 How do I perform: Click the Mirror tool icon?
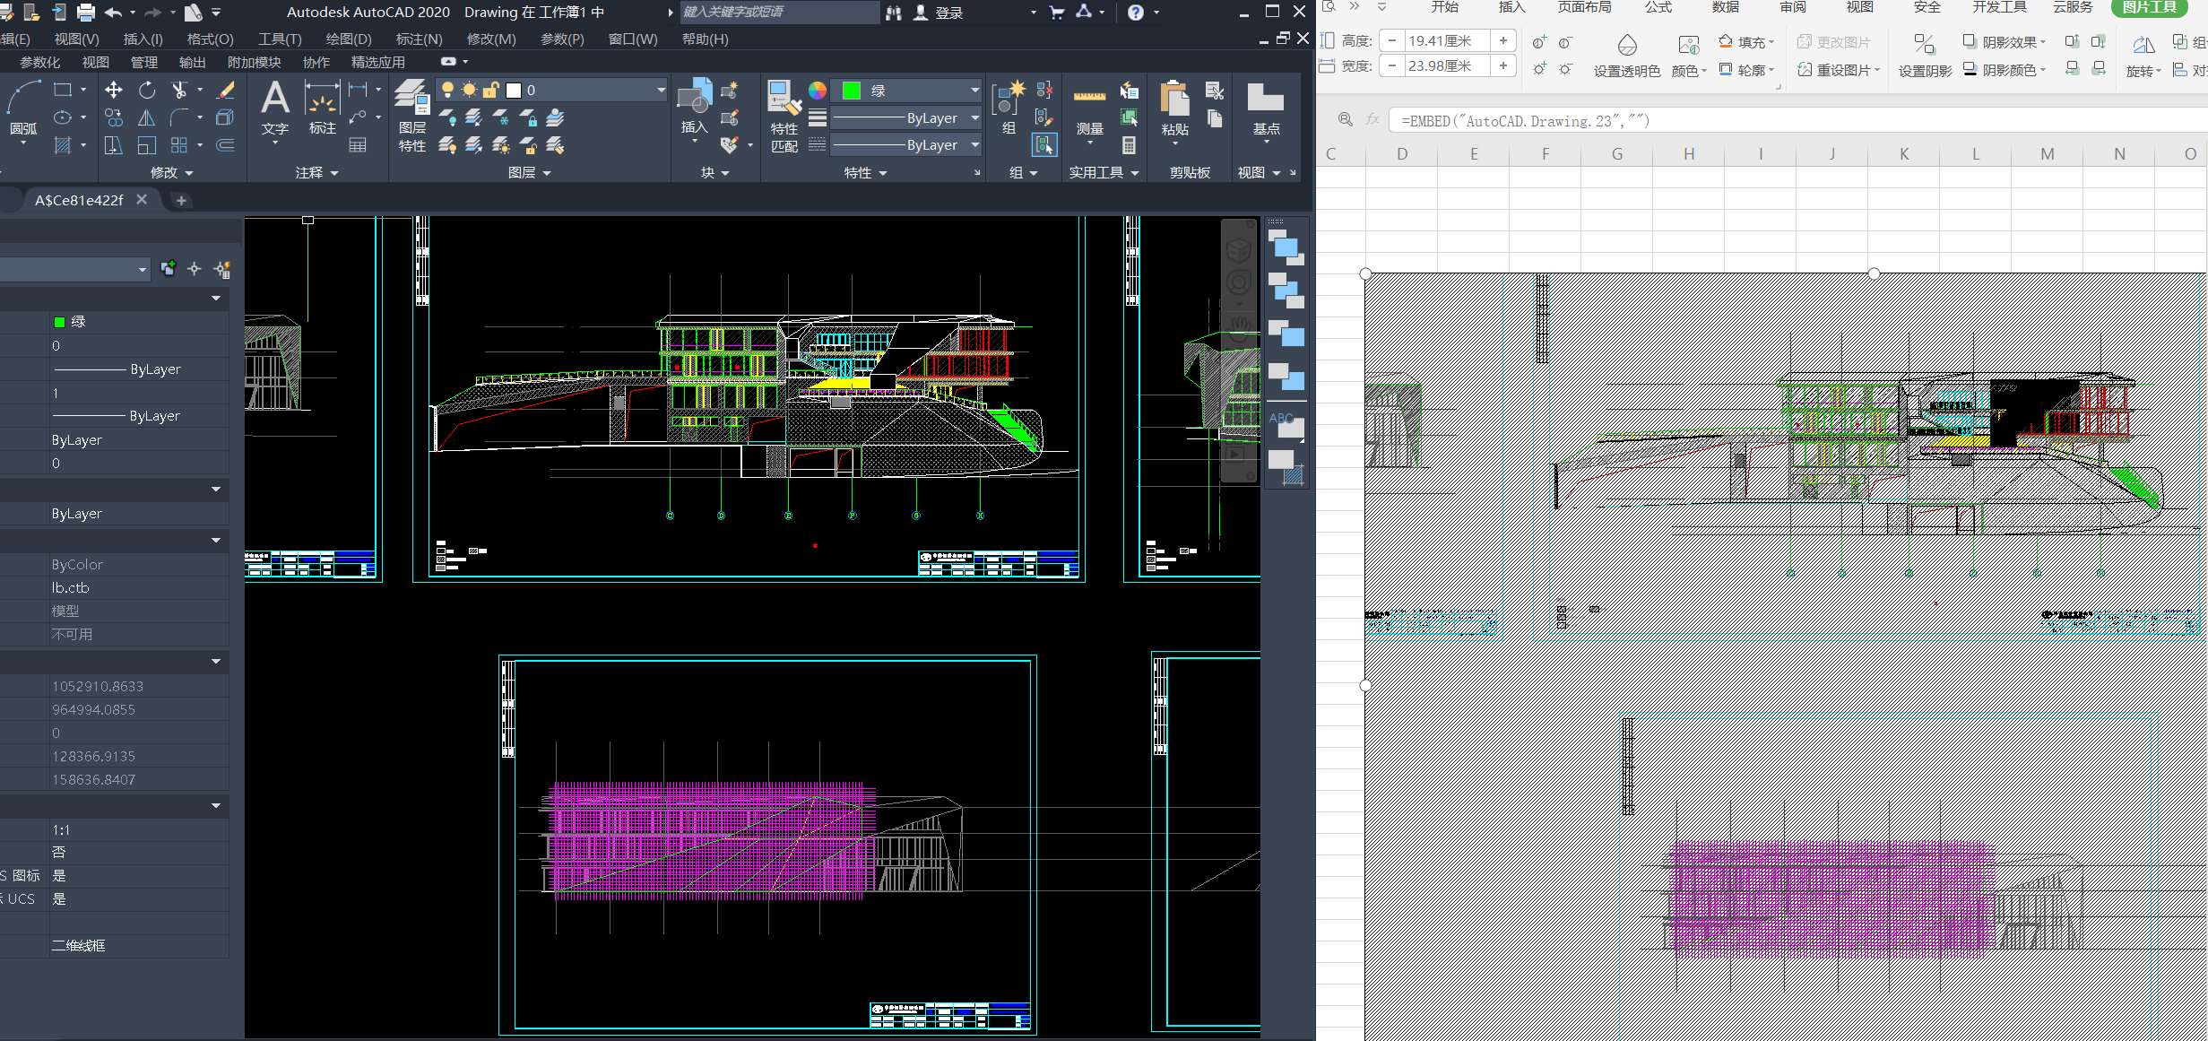point(147,117)
